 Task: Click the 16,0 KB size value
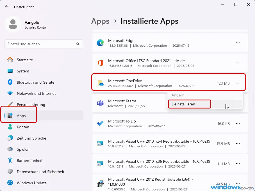(224, 124)
